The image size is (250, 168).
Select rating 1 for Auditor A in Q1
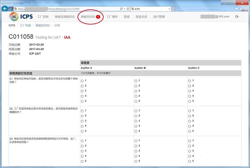82,81
